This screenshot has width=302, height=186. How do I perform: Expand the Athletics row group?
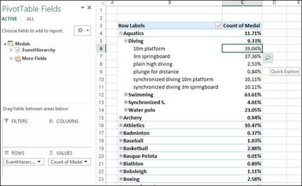[x=121, y=125]
